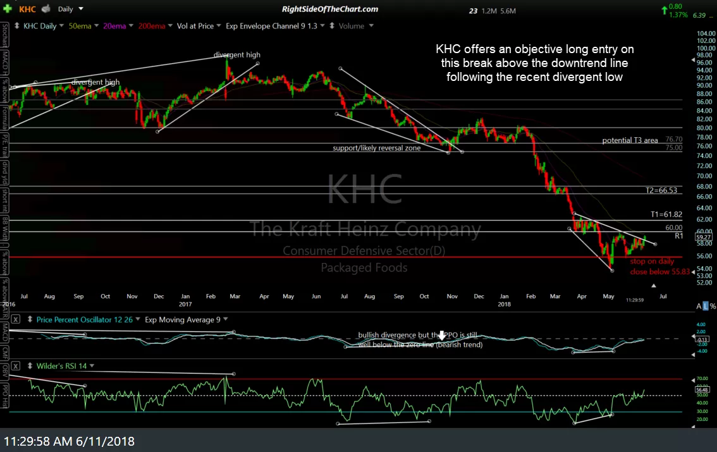
Task: Open the 50ema indicator dropdown
Action: 97,26
